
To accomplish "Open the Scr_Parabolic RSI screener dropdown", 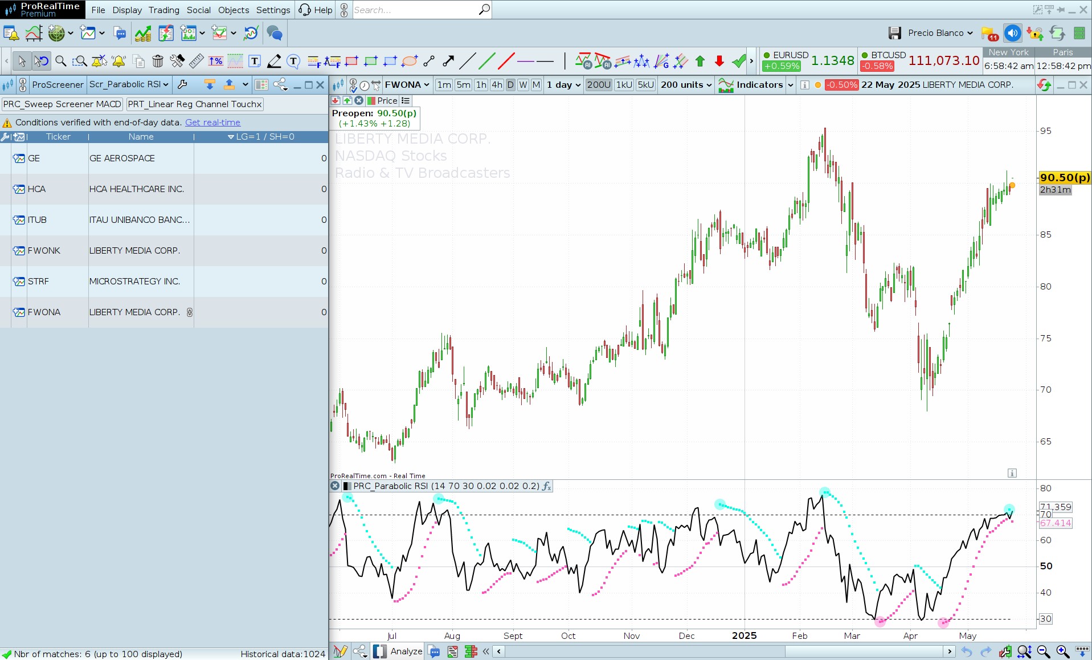I will click(129, 85).
